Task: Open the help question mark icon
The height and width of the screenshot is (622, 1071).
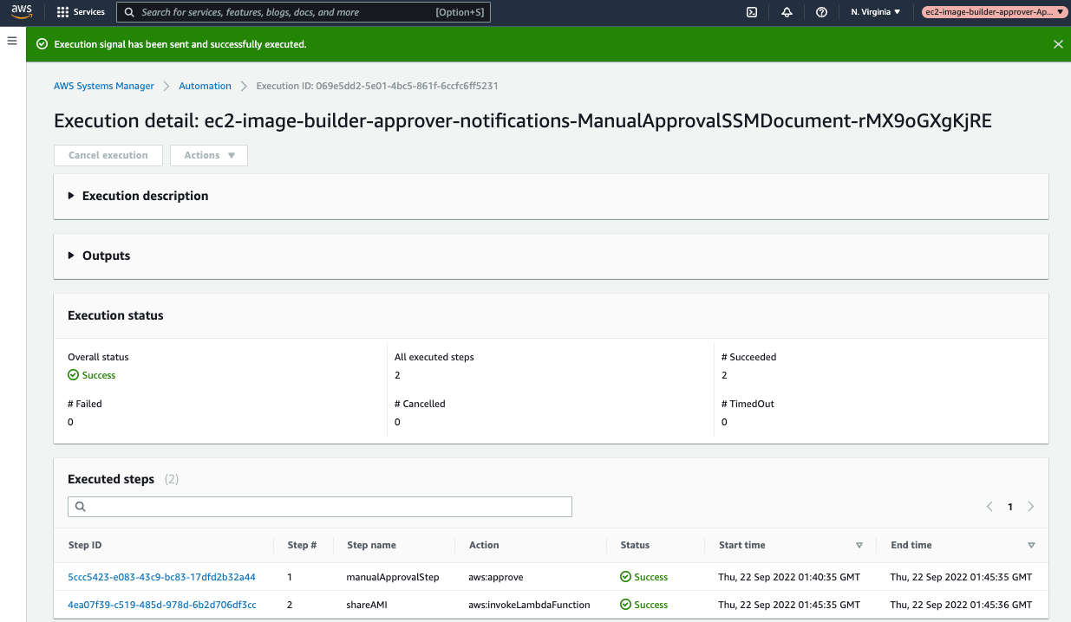Action: pos(821,12)
